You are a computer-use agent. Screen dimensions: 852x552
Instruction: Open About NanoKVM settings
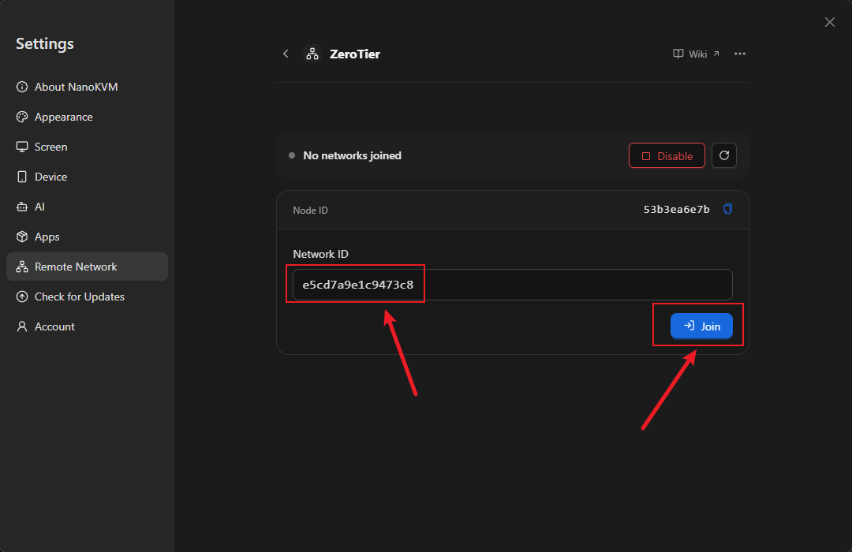[x=87, y=87]
